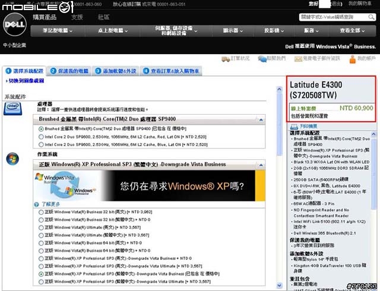Viewport: 380px width, 291px height.
Task: Click the Windows operating system orb icon
Action: 12,159
